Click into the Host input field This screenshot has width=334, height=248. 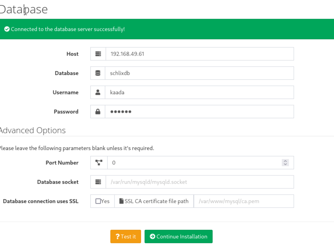coord(199,54)
